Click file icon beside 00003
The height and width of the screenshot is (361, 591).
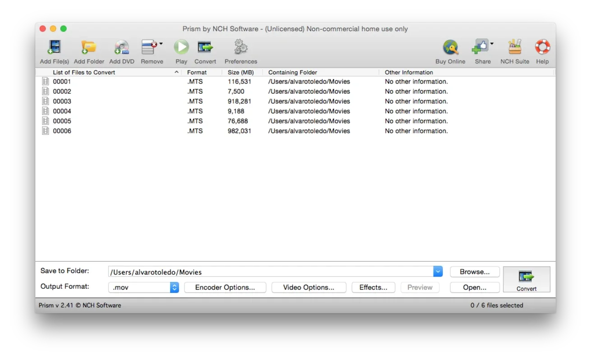(x=45, y=102)
